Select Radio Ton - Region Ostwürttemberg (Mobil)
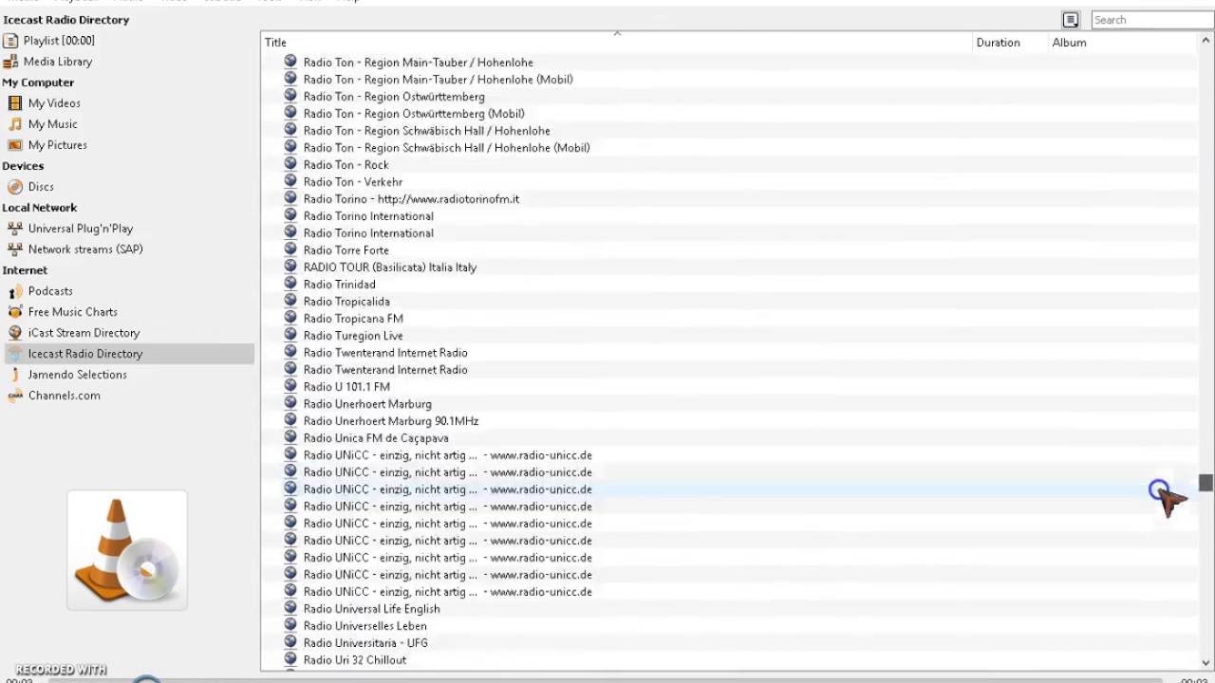The width and height of the screenshot is (1215, 683). pos(414,114)
